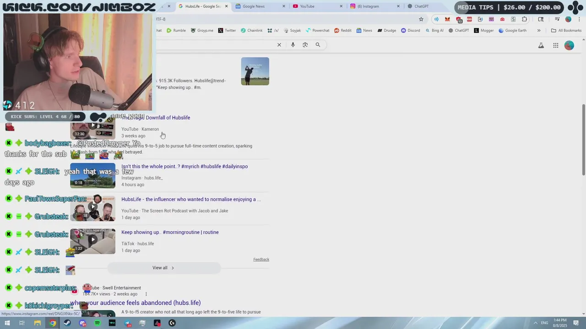Open 'Downfall of Hubslife' video link
Screen dimensions: 586x329
[x=156, y=118]
